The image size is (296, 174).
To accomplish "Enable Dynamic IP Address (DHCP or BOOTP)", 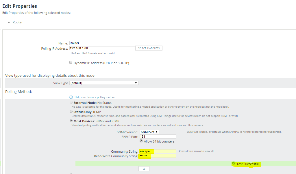I will (71, 62).
